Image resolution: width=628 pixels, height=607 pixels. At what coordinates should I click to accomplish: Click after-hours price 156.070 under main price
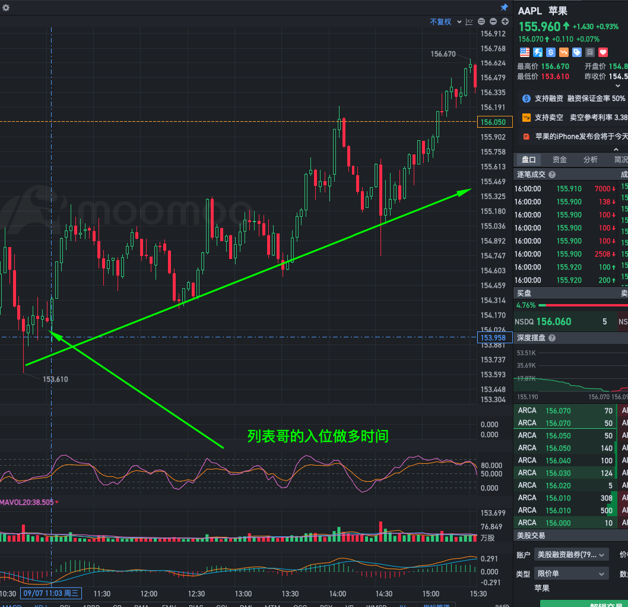[531, 39]
